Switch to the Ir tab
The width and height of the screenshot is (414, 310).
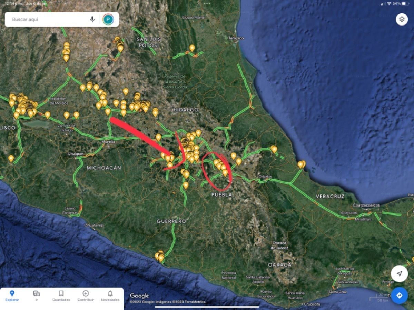click(x=37, y=296)
